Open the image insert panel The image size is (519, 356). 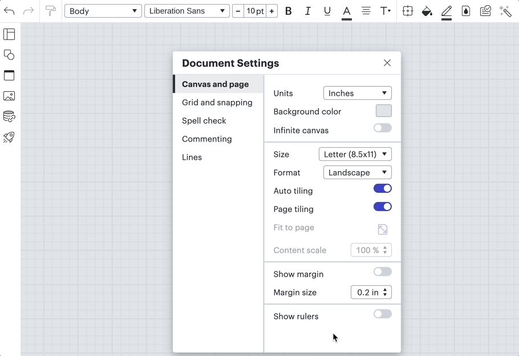pyautogui.click(x=9, y=96)
